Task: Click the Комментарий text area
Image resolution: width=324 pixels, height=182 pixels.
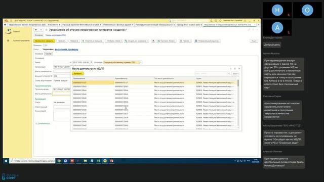Action: click(62, 115)
